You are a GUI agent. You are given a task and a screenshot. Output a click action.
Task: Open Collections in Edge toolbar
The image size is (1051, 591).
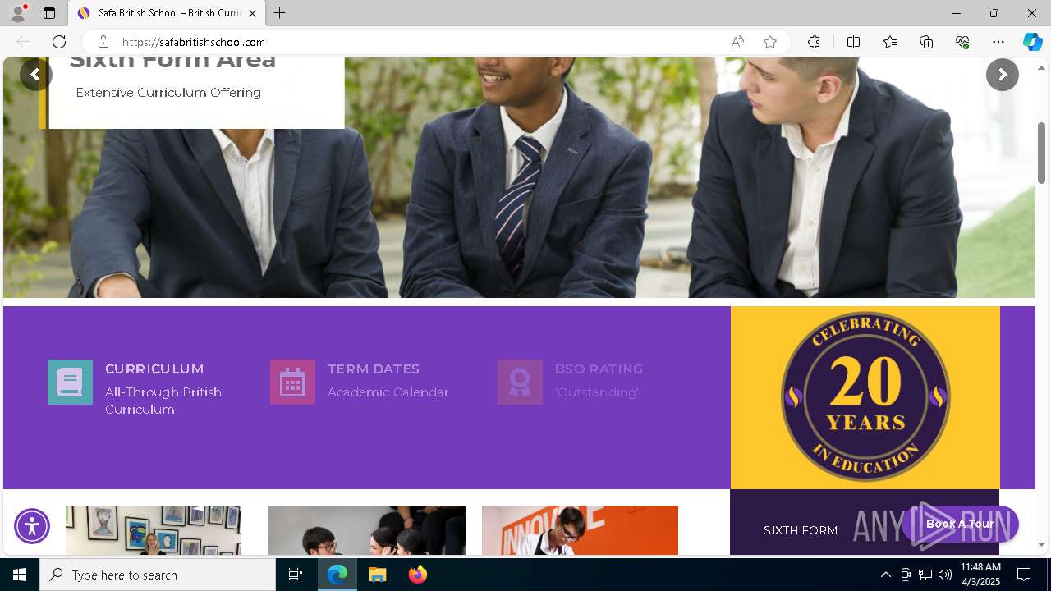(x=926, y=42)
